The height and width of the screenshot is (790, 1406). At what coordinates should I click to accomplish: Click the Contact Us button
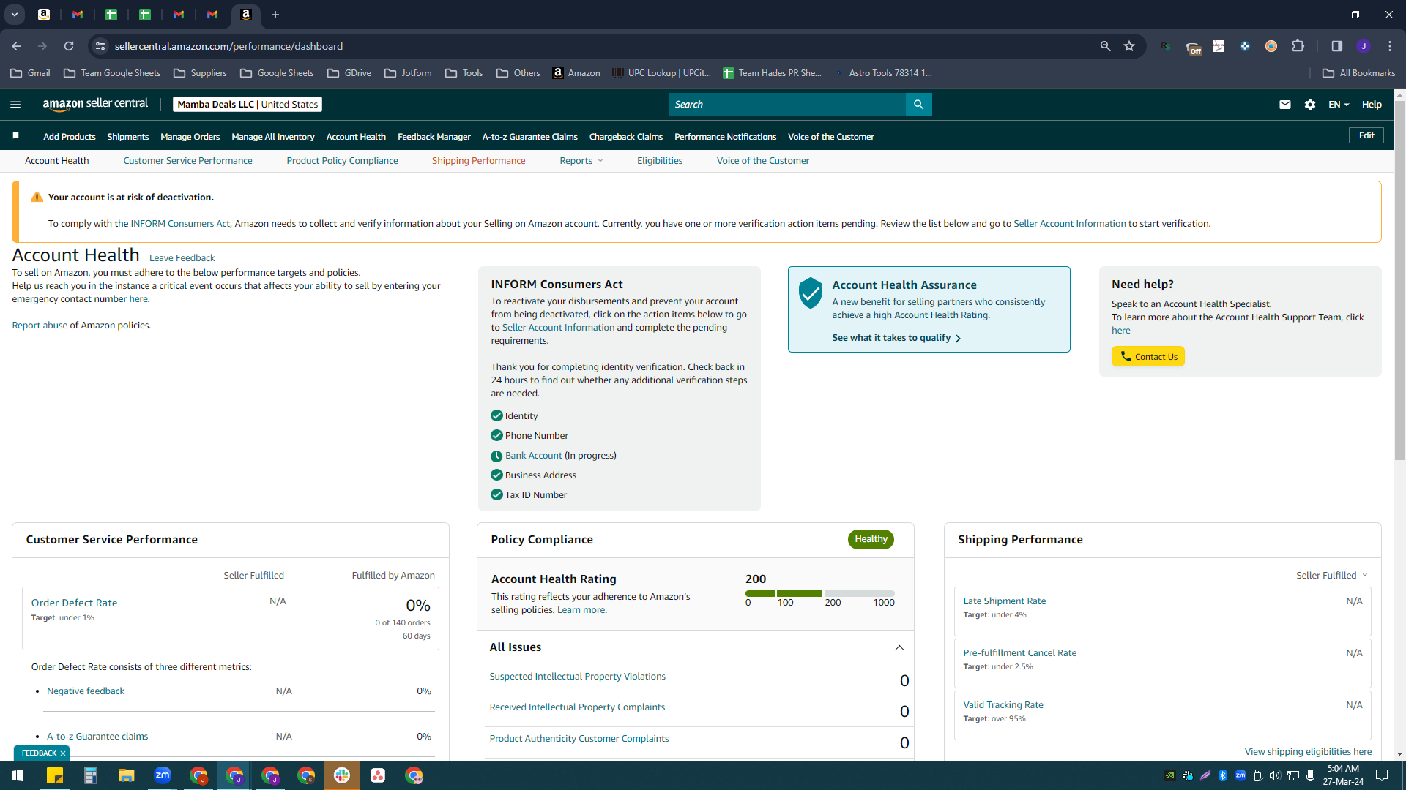(1148, 357)
